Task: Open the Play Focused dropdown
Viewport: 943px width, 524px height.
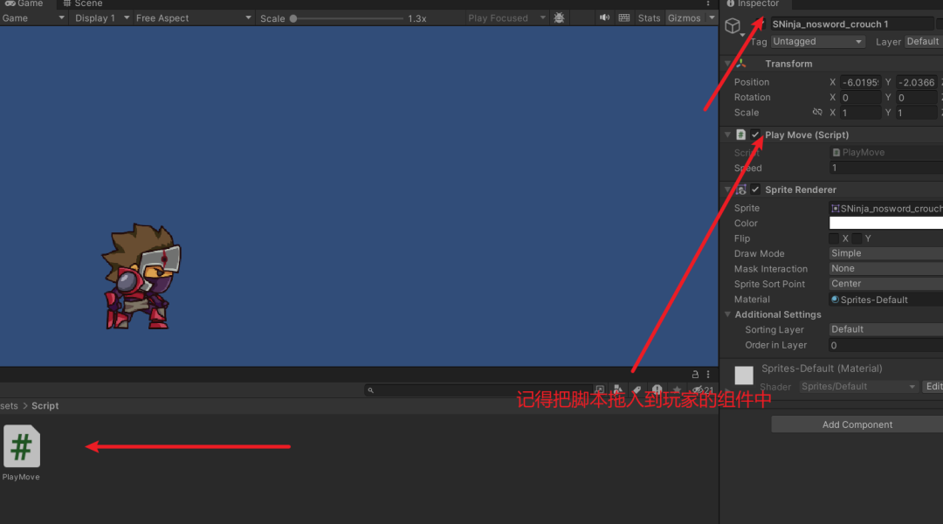Action: click(x=506, y=18)
